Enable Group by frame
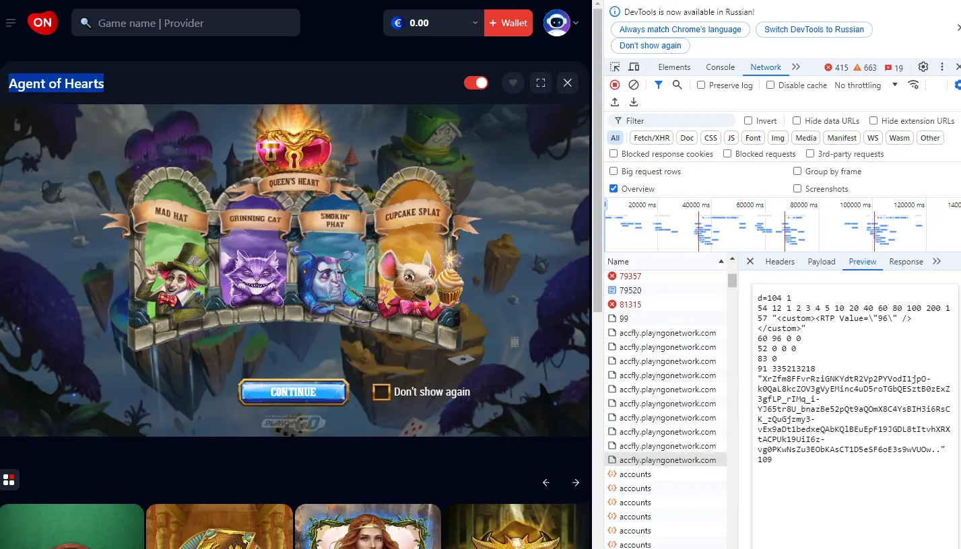 [x=797, y=172]
